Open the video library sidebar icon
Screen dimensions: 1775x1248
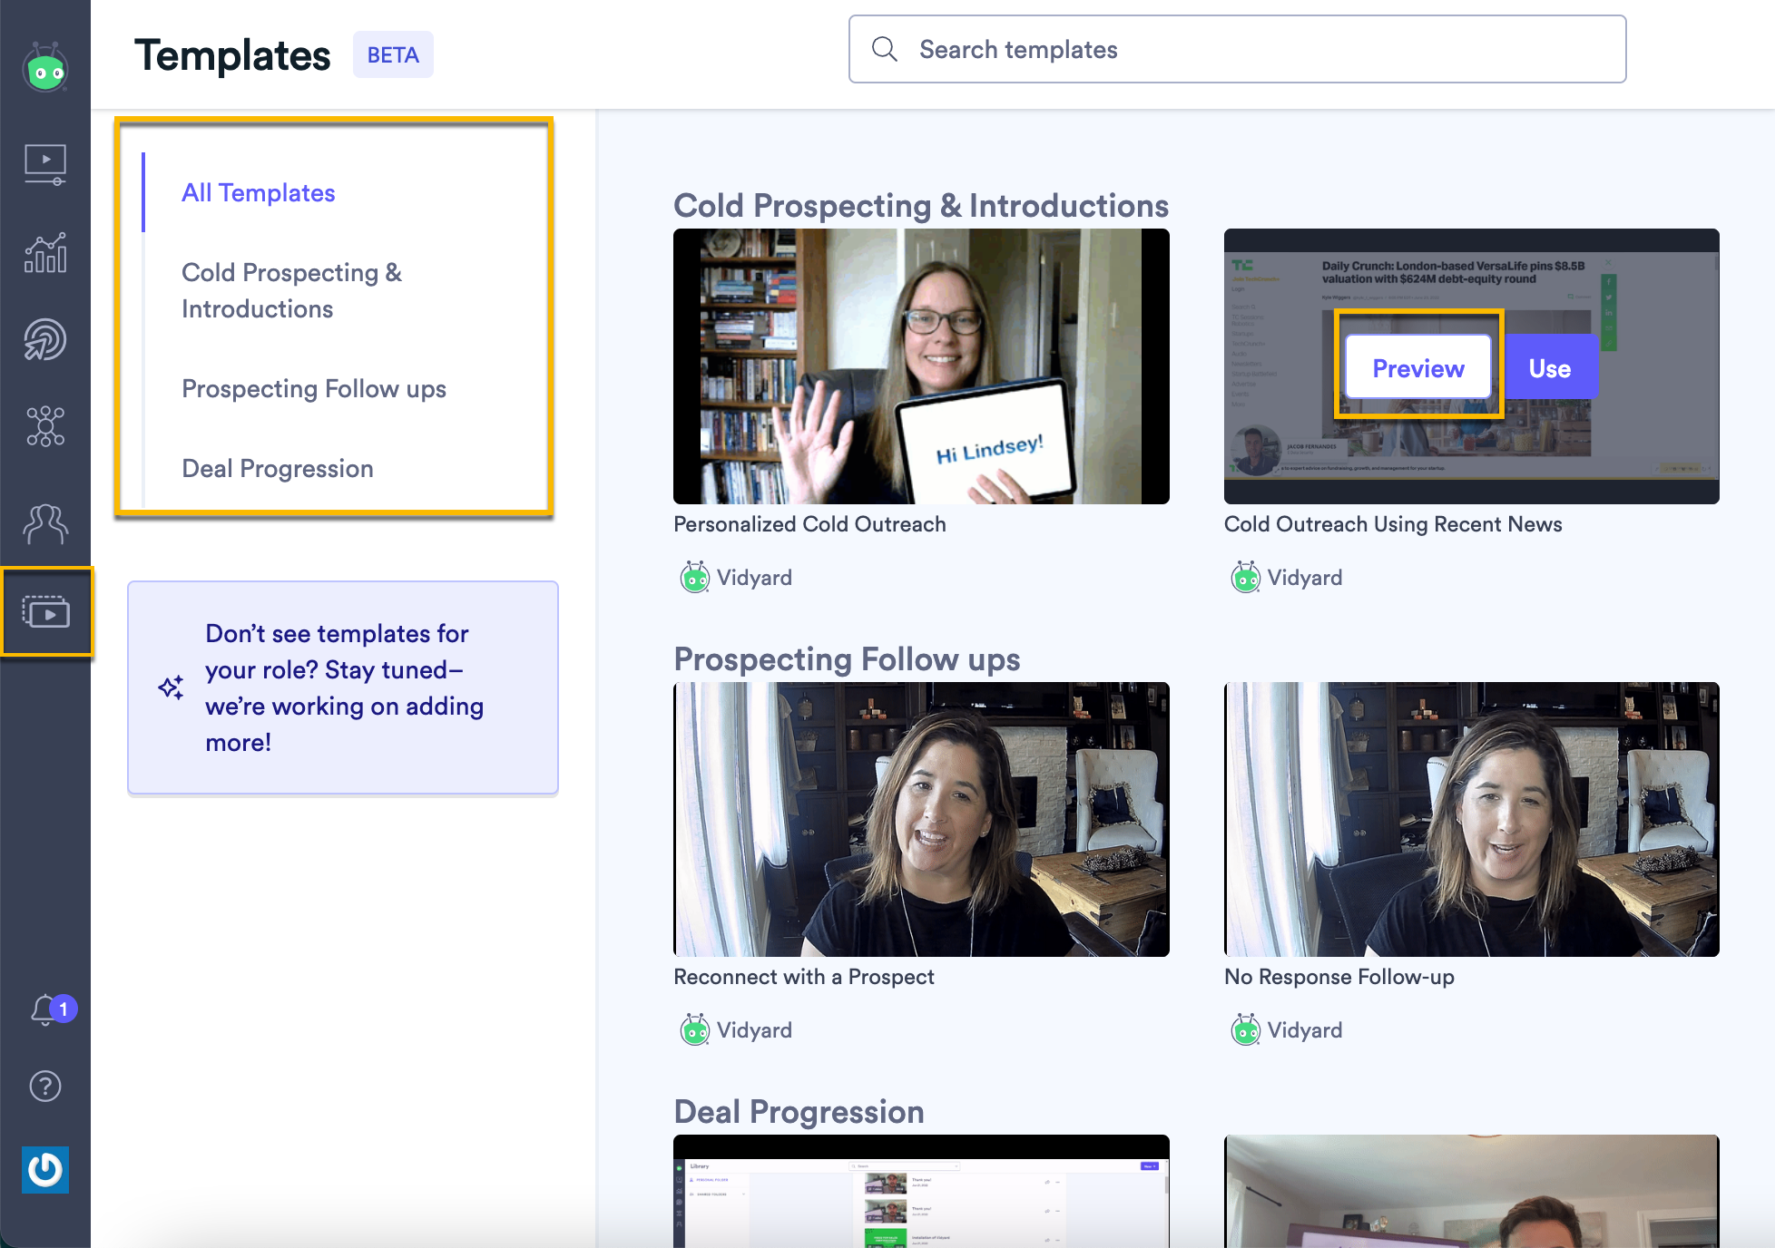45,164
